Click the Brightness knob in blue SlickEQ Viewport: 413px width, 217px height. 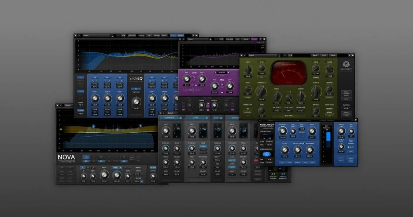(136, 101)
